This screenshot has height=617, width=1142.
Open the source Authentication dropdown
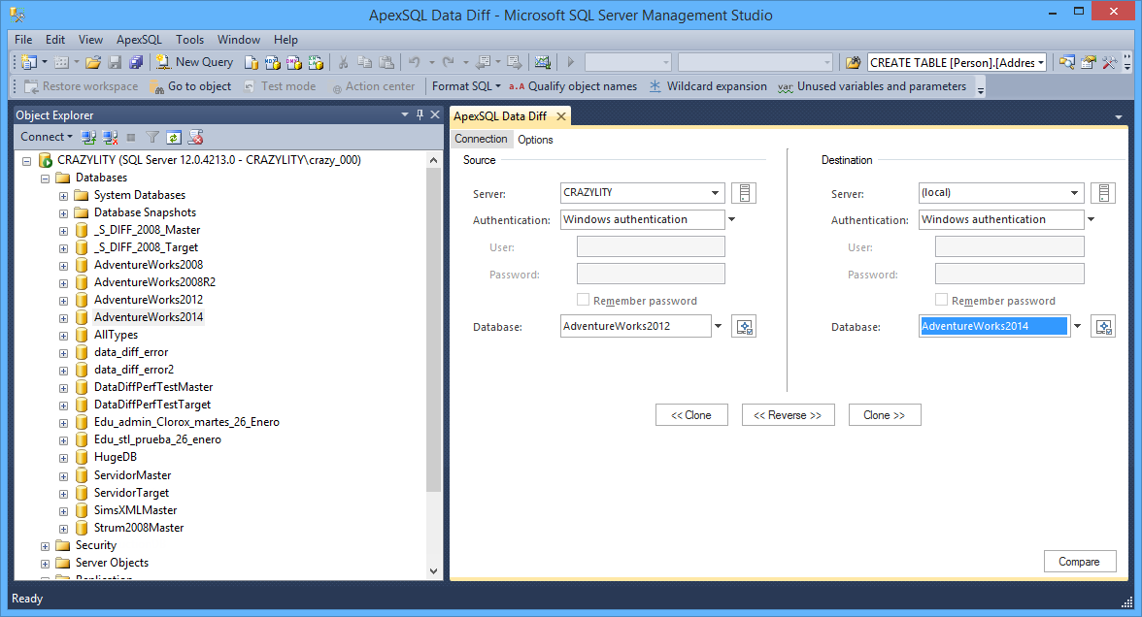pyautogui.click(x=732, y=219)
